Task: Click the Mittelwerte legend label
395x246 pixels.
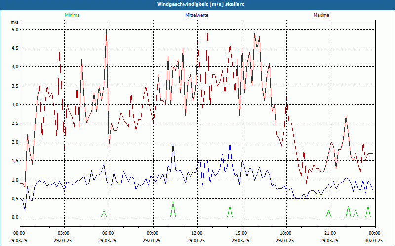Action: (197, 15)
